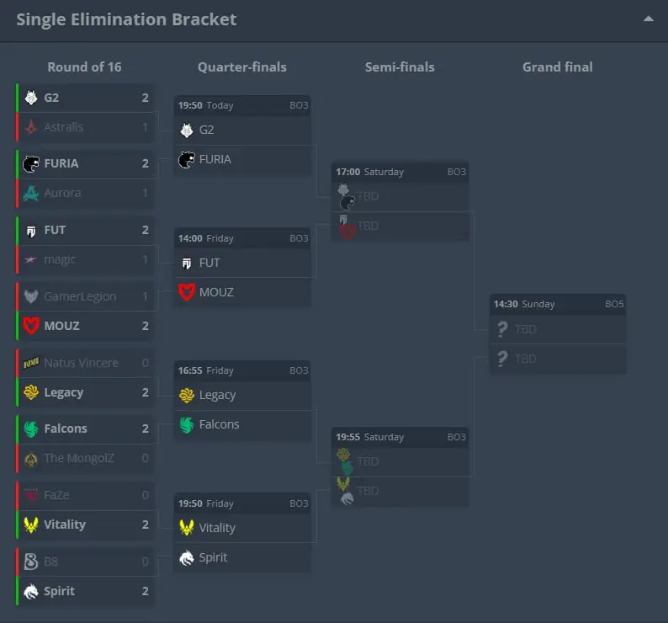Collapse the Single Elimination Bracket panel

click(x=648, y=19)
